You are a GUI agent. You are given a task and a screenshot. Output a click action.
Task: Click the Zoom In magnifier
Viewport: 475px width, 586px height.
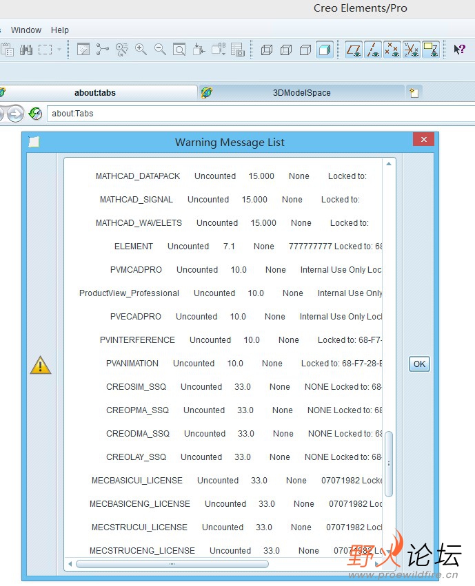coord(141,50)
